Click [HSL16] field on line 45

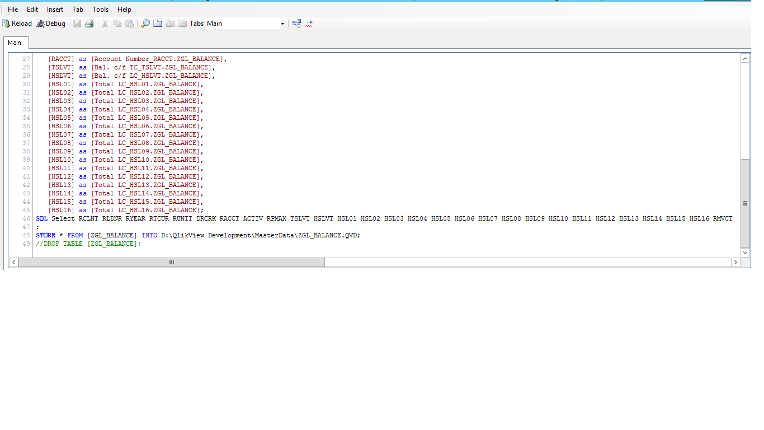(62, 210)
